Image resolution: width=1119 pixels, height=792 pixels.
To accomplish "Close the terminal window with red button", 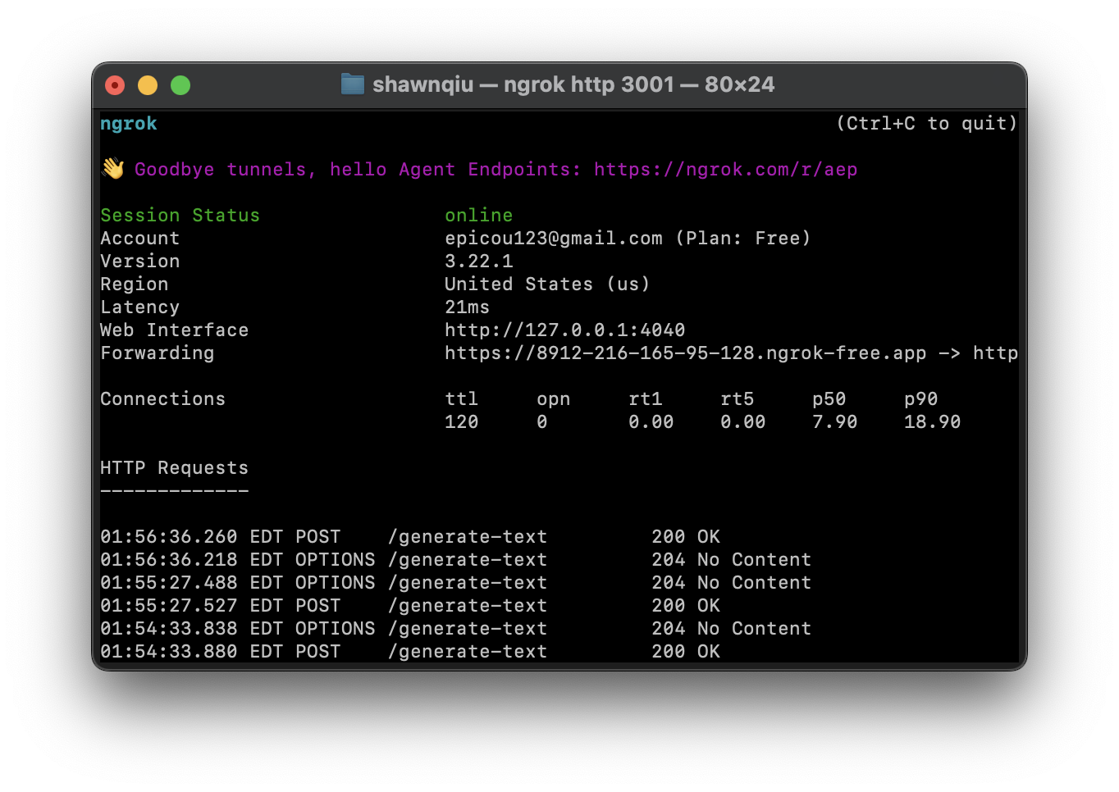I will pos(115,85).
